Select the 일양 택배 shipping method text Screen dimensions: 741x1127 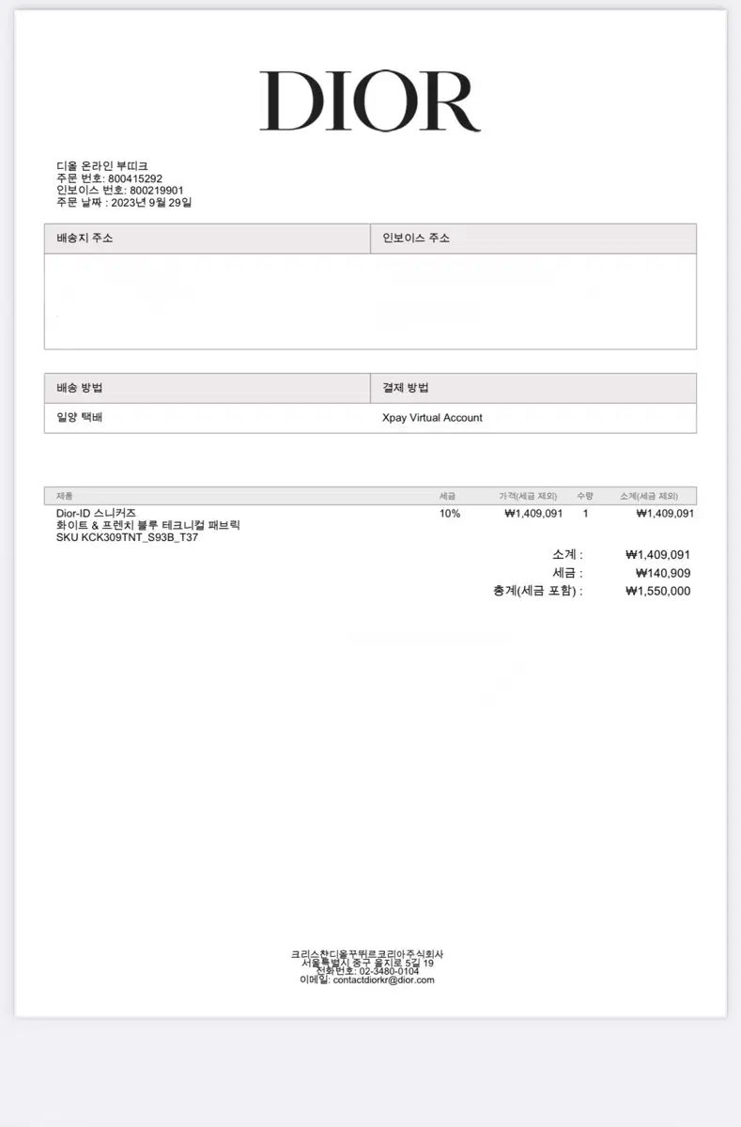point(80,417)
